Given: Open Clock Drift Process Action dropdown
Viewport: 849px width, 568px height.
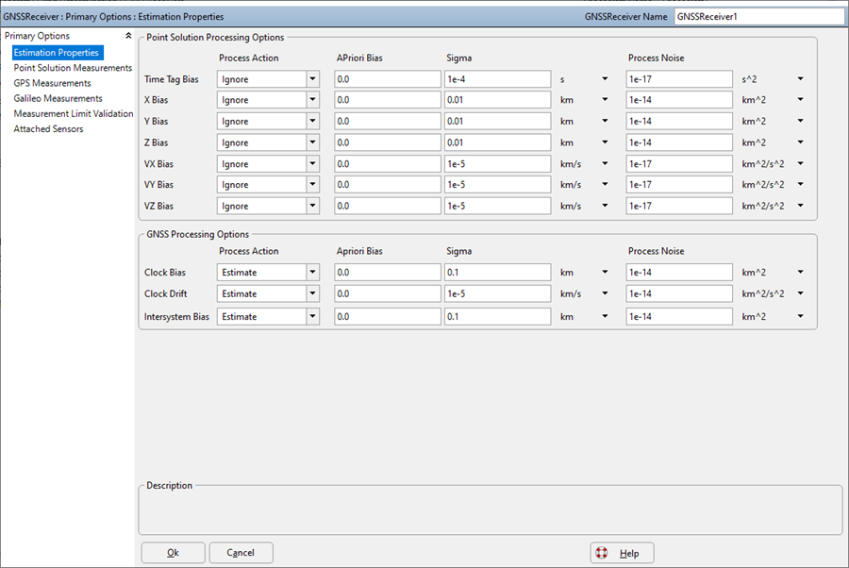Looking at the screenshot, I should click(312, 293).
